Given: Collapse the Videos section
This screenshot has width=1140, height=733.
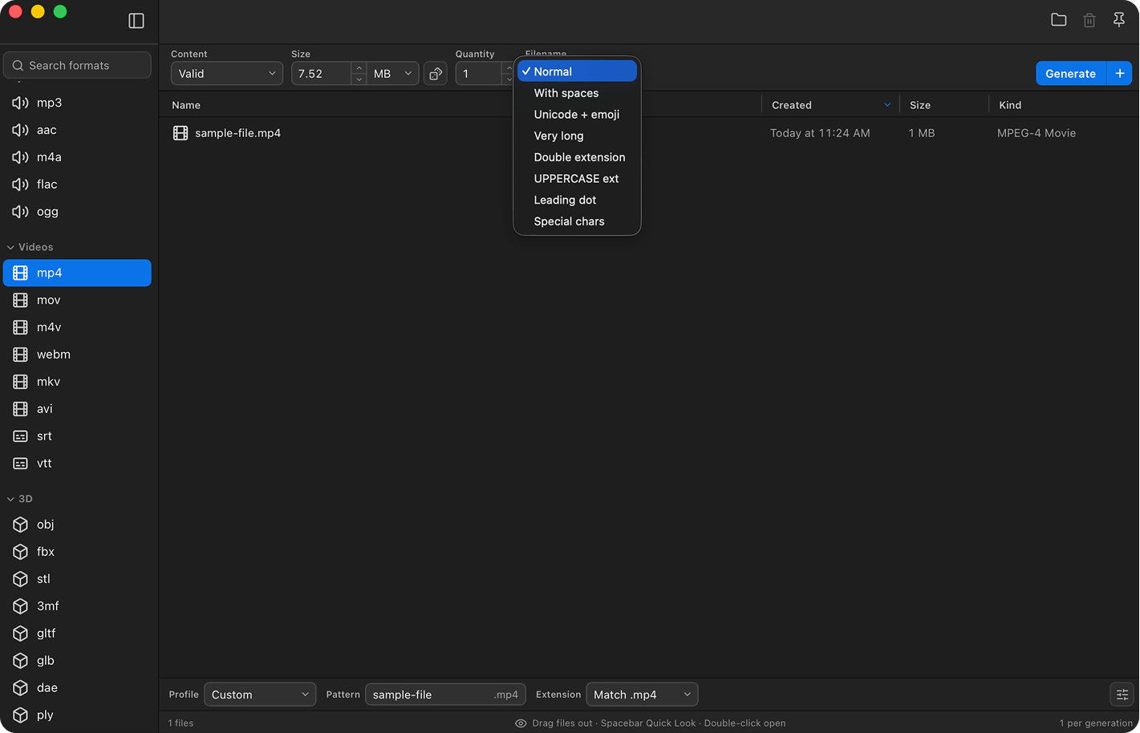Looking at the screenshot, I should 10,248.
